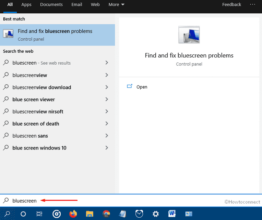
Task: Open Settings gear on the taskbar
Action: 156,214
